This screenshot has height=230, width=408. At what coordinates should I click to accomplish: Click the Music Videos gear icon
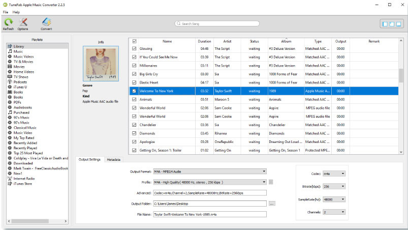point(10,56)
